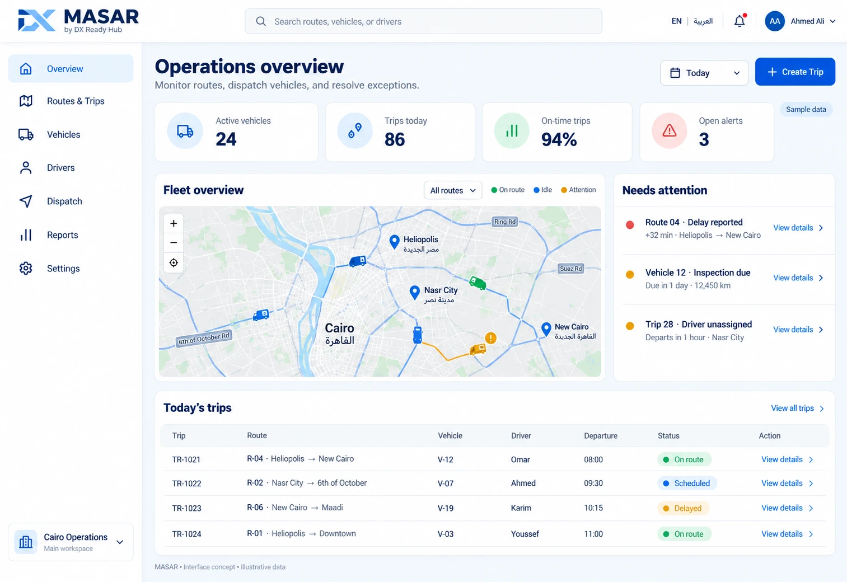Select the green on-route truck on map

478,283
